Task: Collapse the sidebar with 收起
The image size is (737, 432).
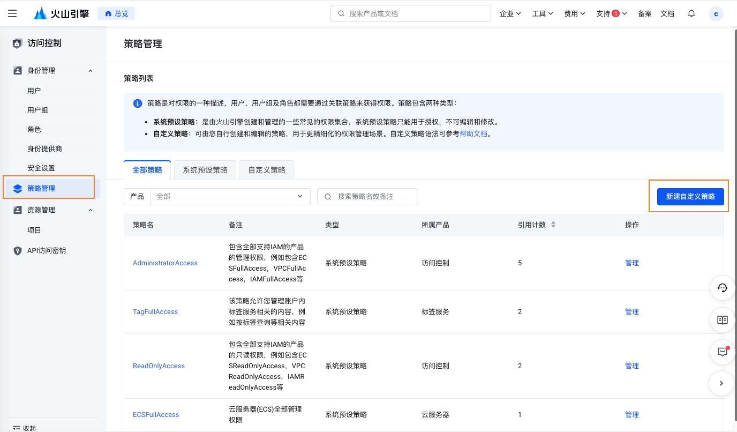Action: (24, 428)
